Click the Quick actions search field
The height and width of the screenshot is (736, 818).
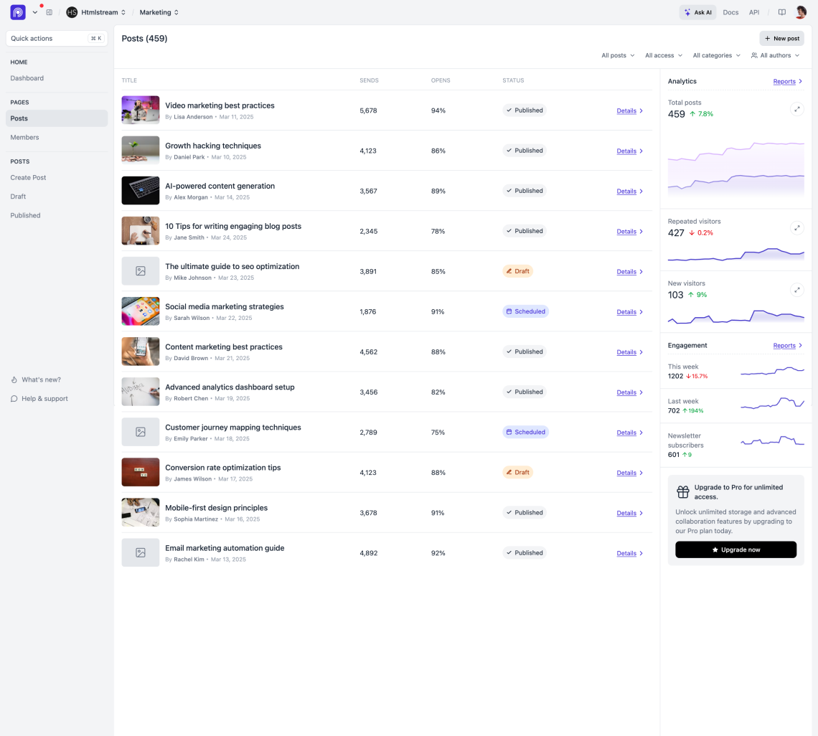click(x=57, y=38)
